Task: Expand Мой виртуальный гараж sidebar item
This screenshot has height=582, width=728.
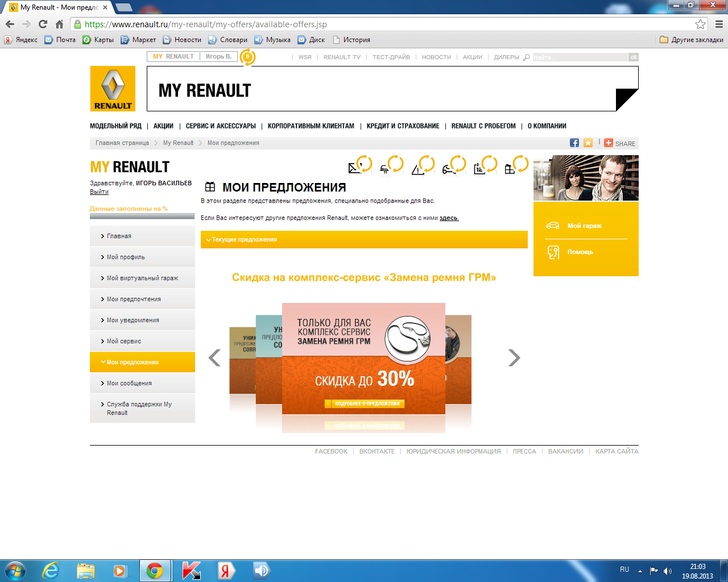Action: tap(142, 278)
